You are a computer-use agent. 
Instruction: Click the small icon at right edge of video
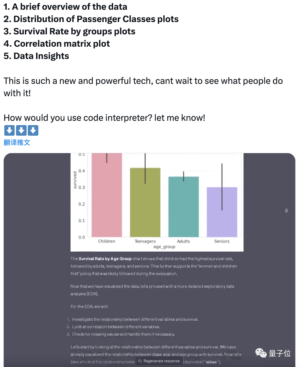[x=286, y=210]
